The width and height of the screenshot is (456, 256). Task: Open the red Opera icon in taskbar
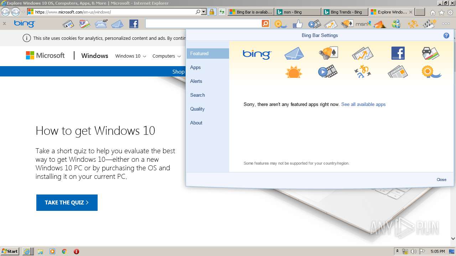pos(76,251)
